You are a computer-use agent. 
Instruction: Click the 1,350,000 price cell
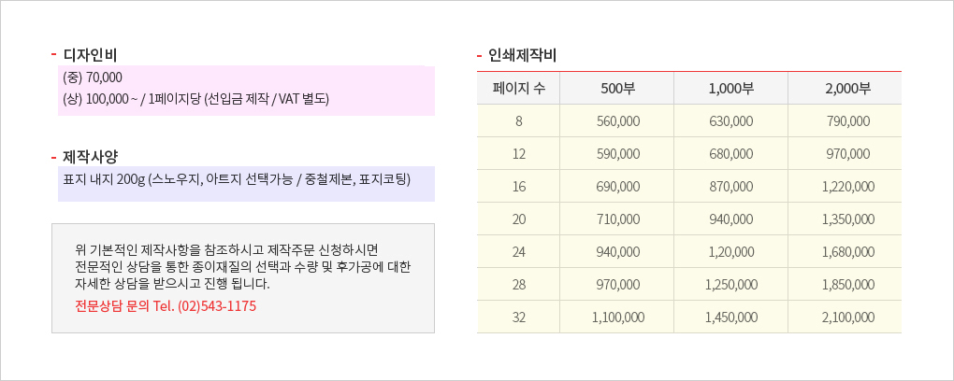(846, 219)
